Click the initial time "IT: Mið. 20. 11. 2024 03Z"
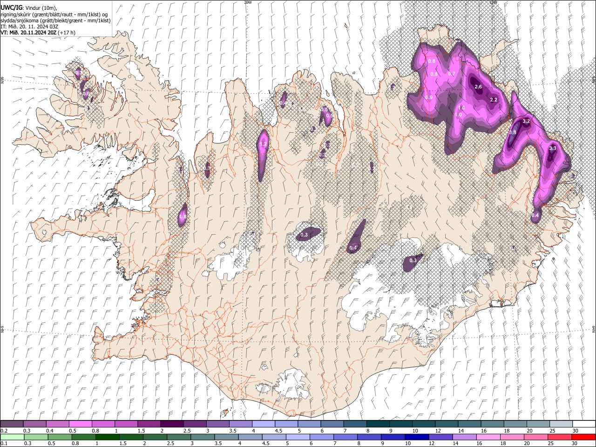596x447 pixels. click(x=29, y=27)
